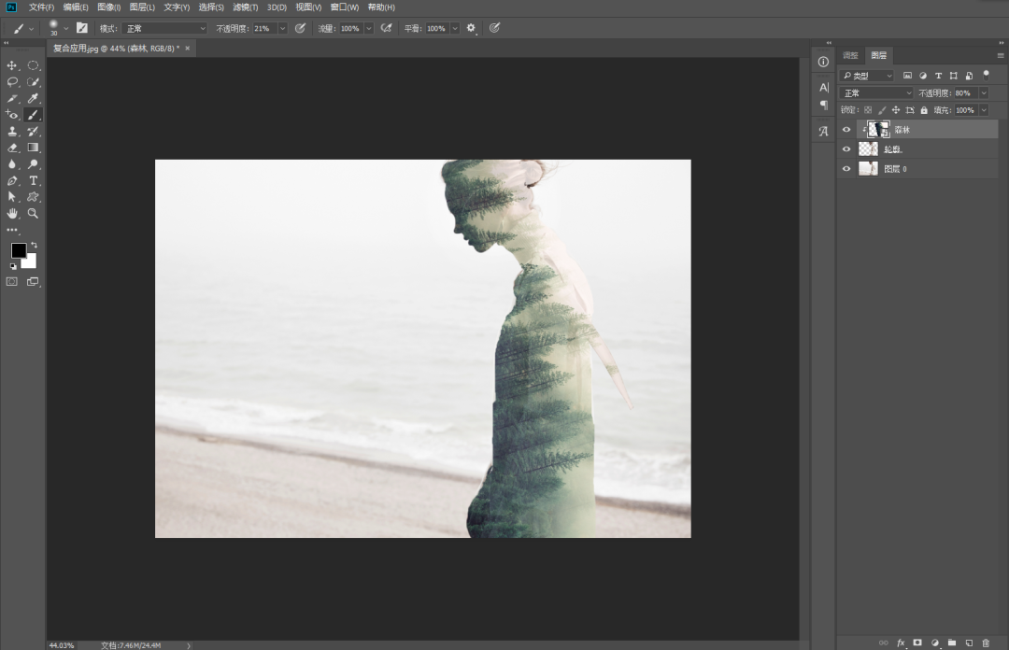Open Layers panel hamburger menu
Viewport: 1009px width, 650px height.
point(1000,55)
